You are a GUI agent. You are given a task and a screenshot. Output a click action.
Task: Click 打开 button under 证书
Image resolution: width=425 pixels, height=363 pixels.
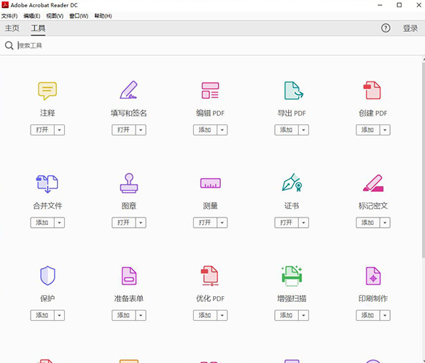pos(286,223)
